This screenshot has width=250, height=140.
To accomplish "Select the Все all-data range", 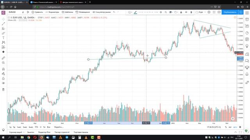I will tap(48, 127).
